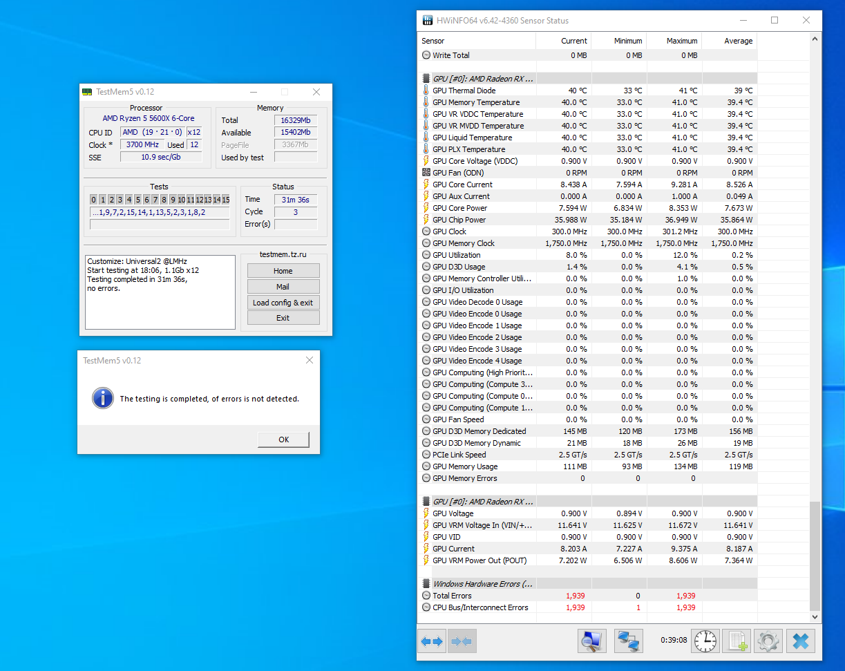The image size is (845, 671).
Task: Click the log file save icon
Action: tap(736, 641)
